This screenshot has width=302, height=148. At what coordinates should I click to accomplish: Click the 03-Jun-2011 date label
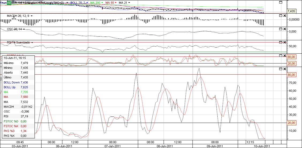[20, 146]
